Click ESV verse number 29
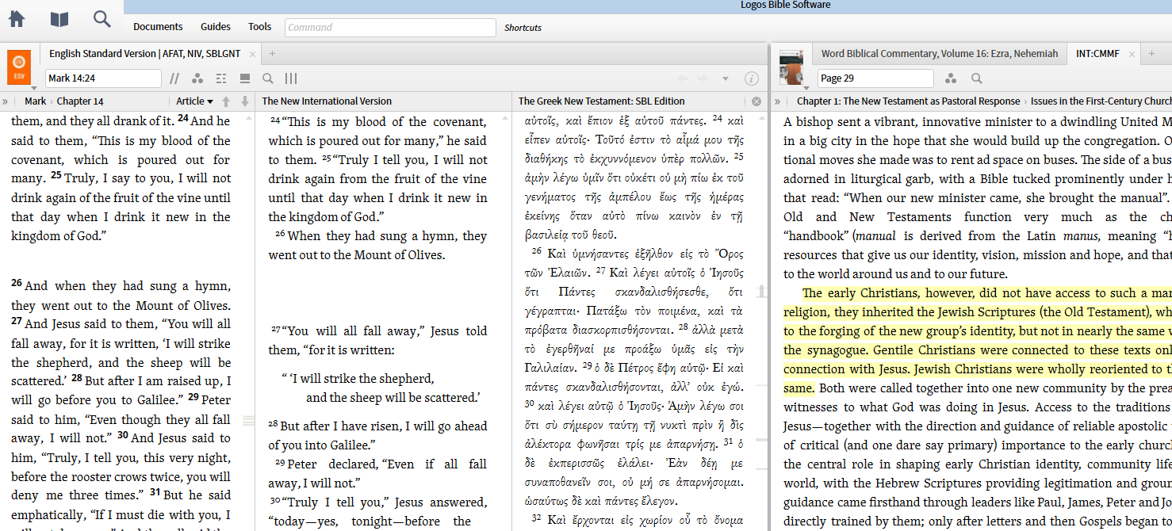This screenshot has height=531, width=1172. [193, 398]
